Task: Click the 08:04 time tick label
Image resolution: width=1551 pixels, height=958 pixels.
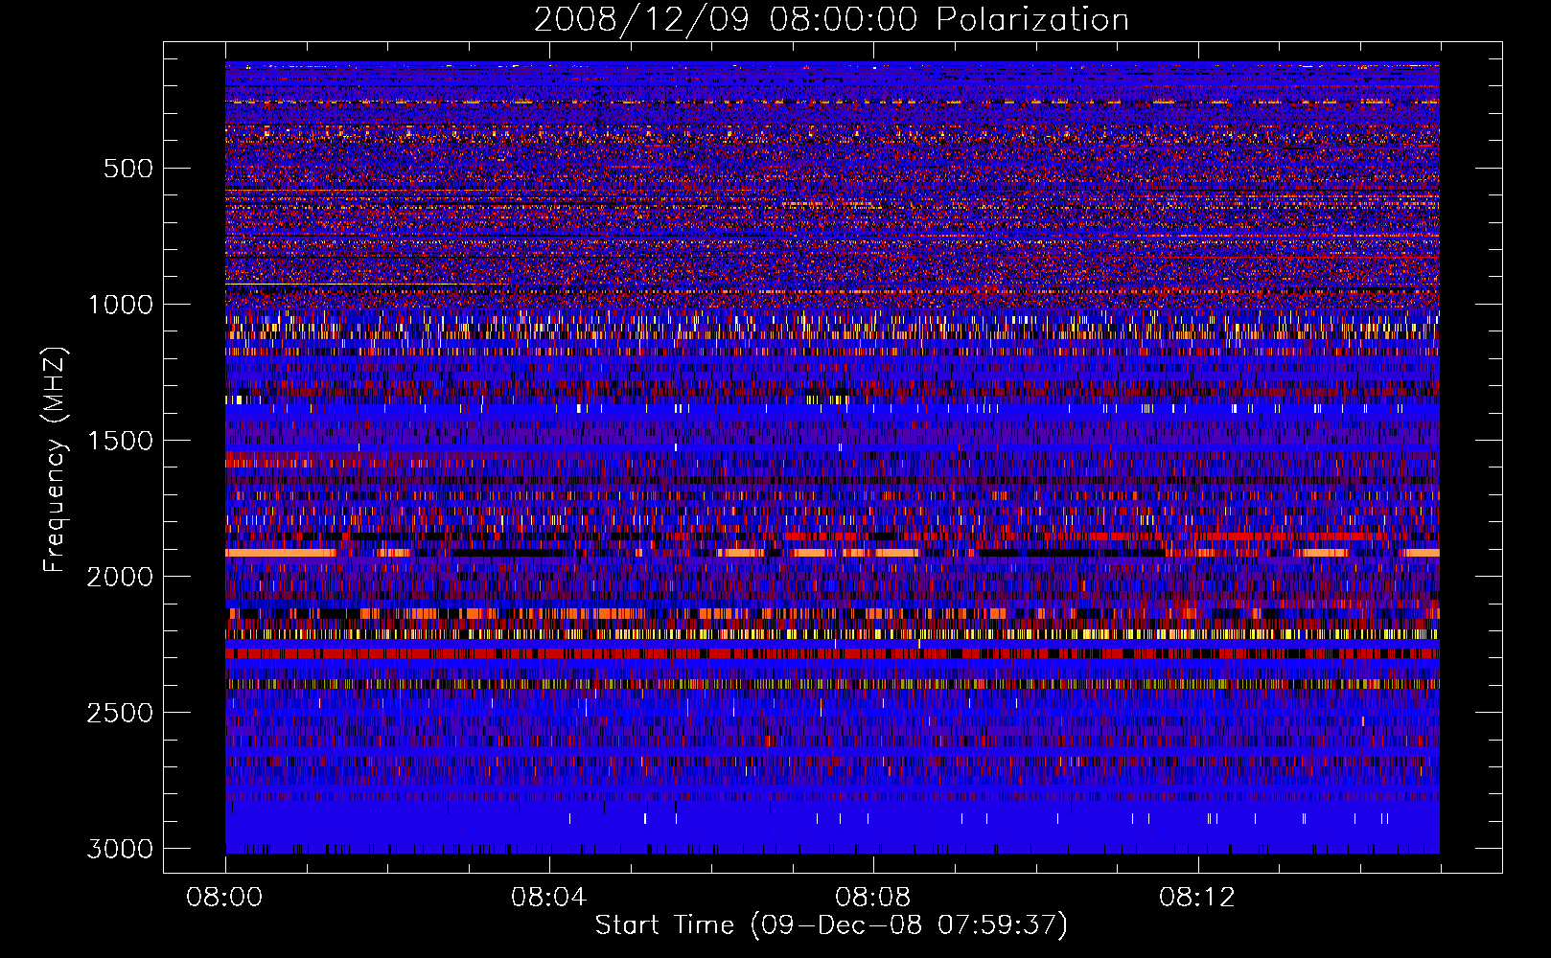Action: (548, 898)
